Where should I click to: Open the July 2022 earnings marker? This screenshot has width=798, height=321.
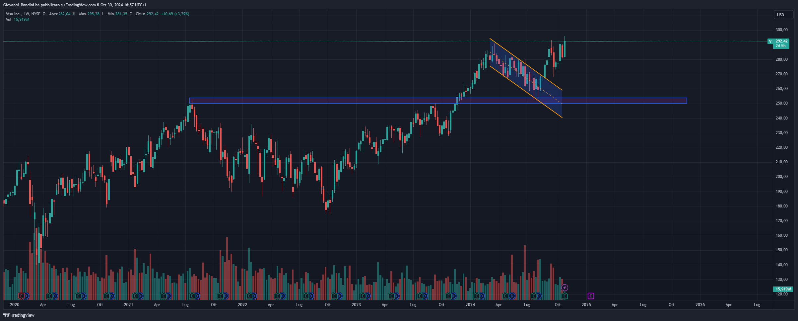(306, 296)
